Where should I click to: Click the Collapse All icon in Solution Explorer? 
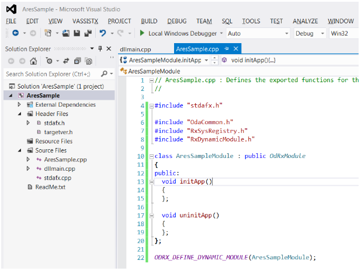click(77, 61)
